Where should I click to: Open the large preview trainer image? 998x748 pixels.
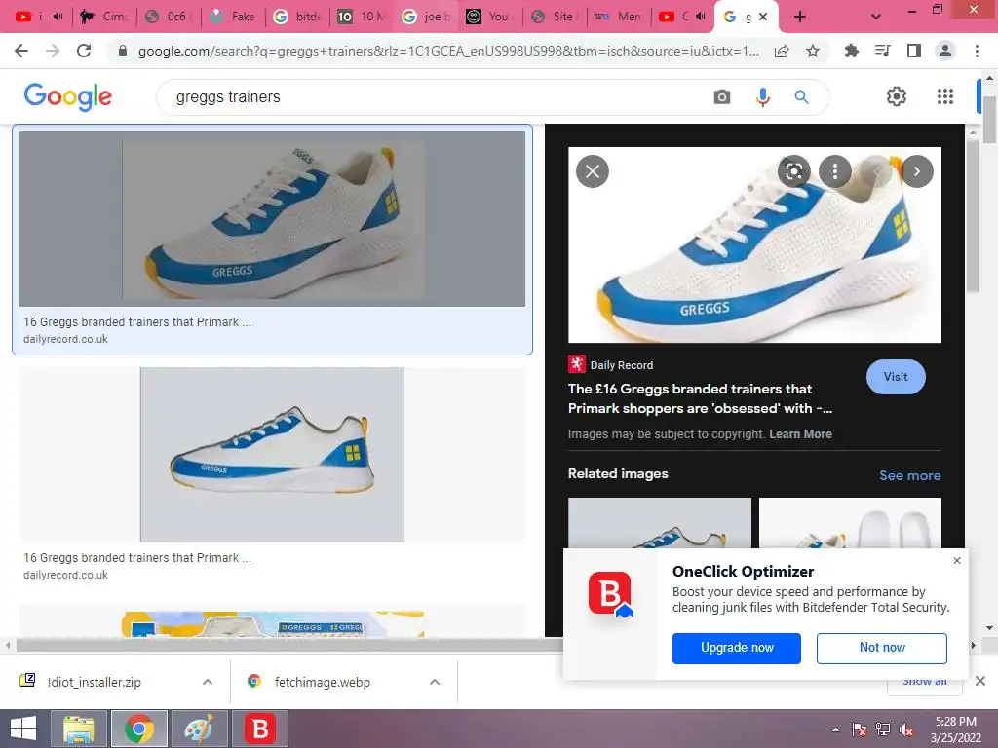point(754,244)
